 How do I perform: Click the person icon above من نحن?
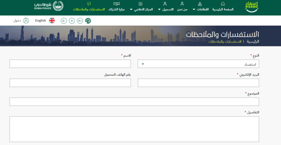tap(182, 4)
